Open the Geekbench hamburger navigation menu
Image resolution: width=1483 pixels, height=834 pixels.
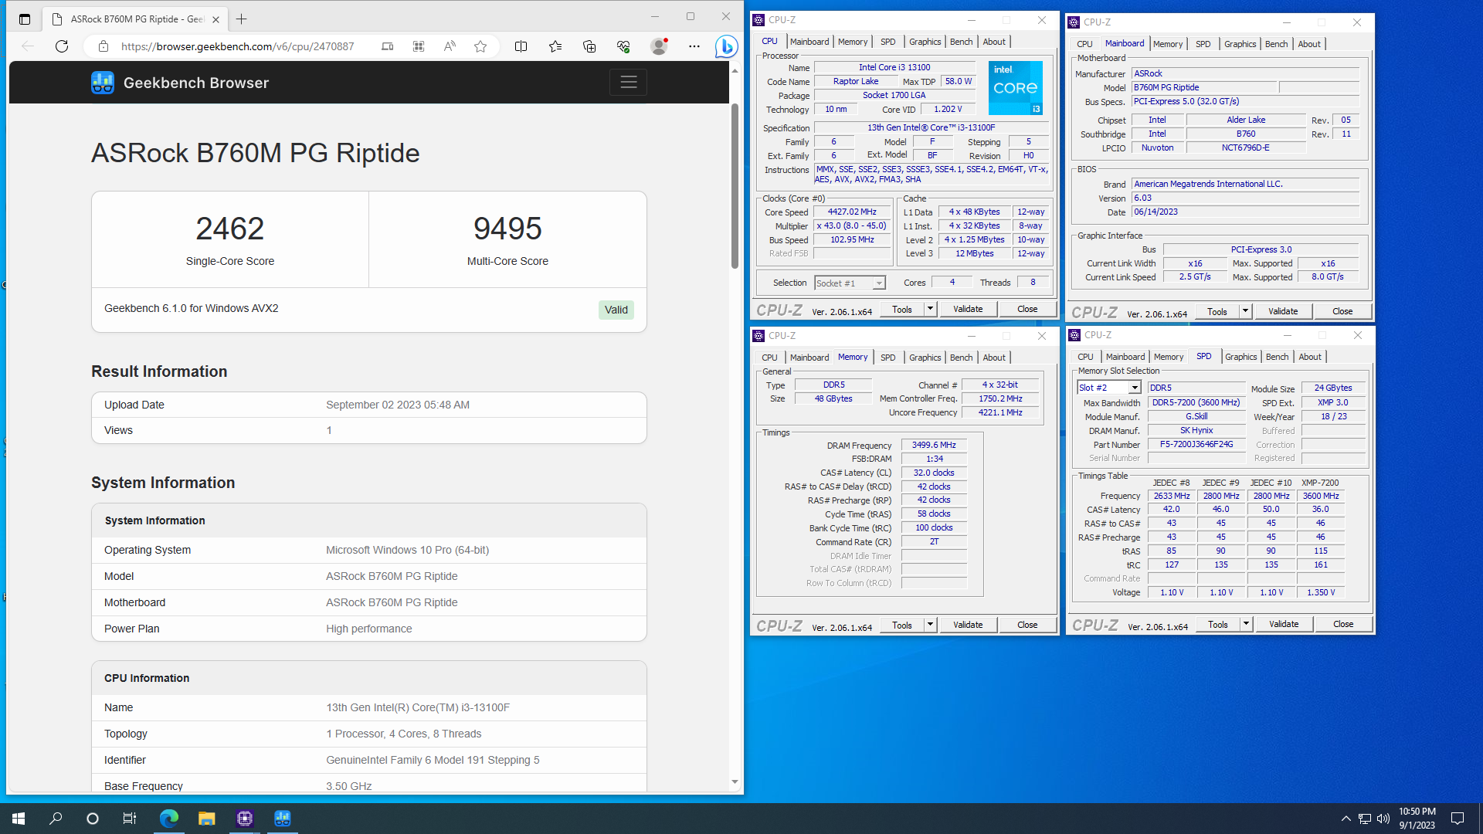click(x=629, y=82)
